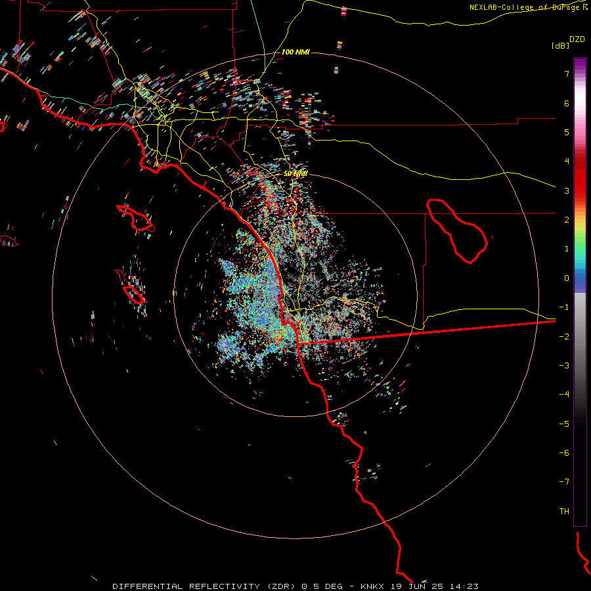Click the 100 NMI range ring label
This screenshot has width=591, height=591.
295,52
